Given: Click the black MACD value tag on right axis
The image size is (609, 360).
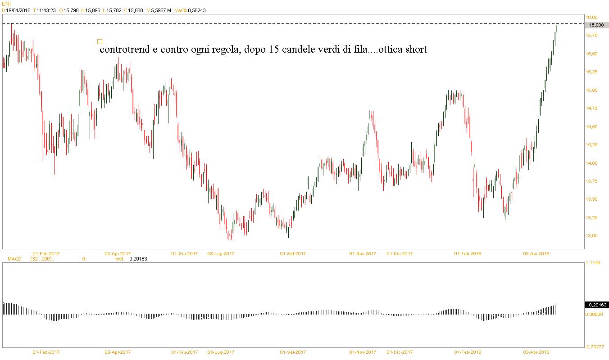Looking at the screenshot, I should [596, 305].
